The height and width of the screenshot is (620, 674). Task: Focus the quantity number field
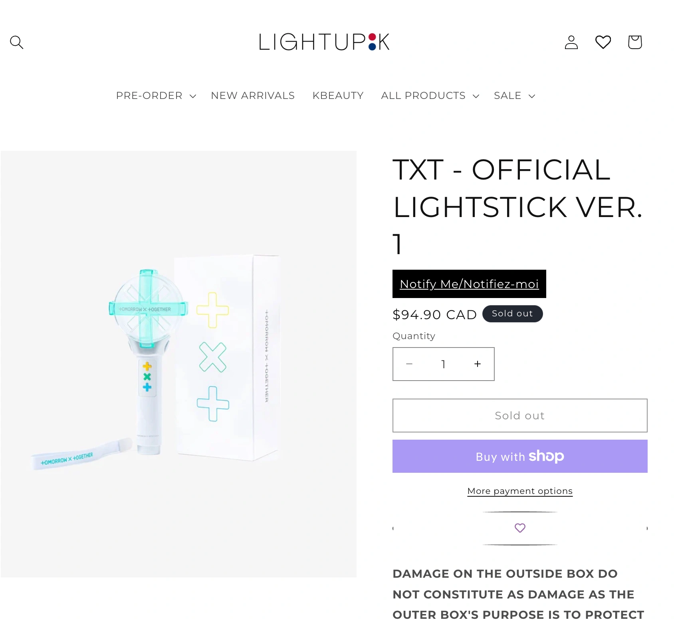[x=443, y=364]
